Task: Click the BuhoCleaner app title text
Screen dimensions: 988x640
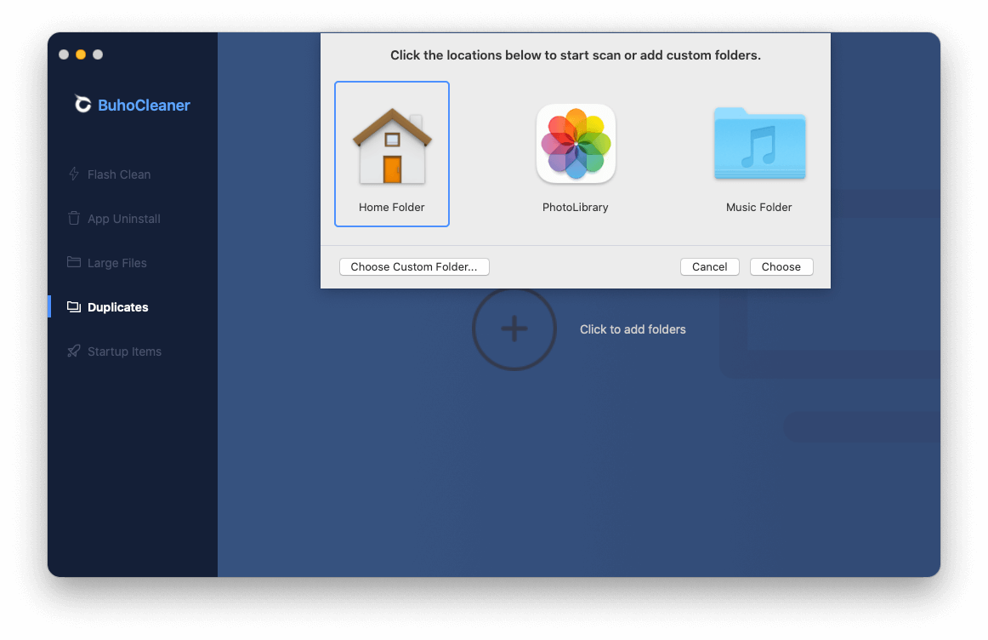Action: [144, 105]
